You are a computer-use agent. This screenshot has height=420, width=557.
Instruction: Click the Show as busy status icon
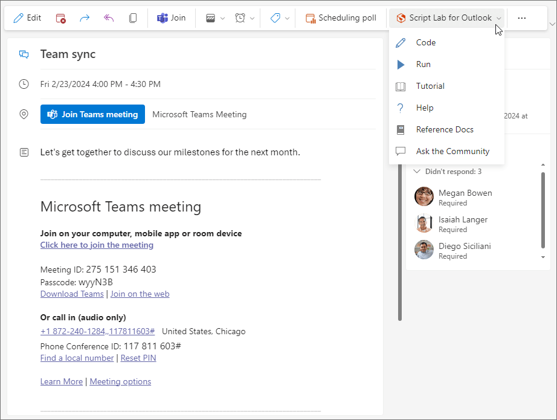coord(211,18)
